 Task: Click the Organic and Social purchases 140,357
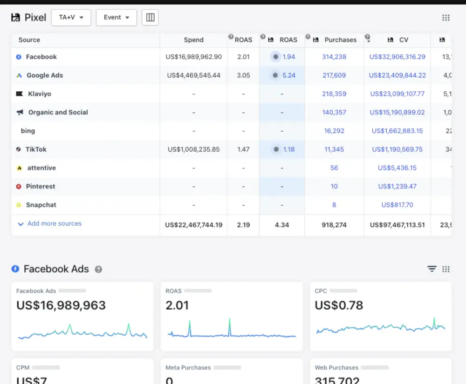pyautogui.click(x=334, y=112)
